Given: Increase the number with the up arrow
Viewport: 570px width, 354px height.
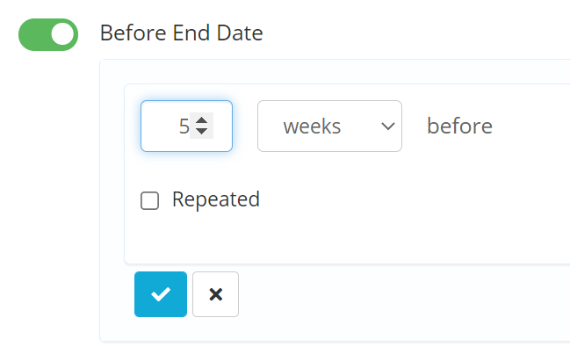Looking at the screenshot, I should [x=202, y=120].
